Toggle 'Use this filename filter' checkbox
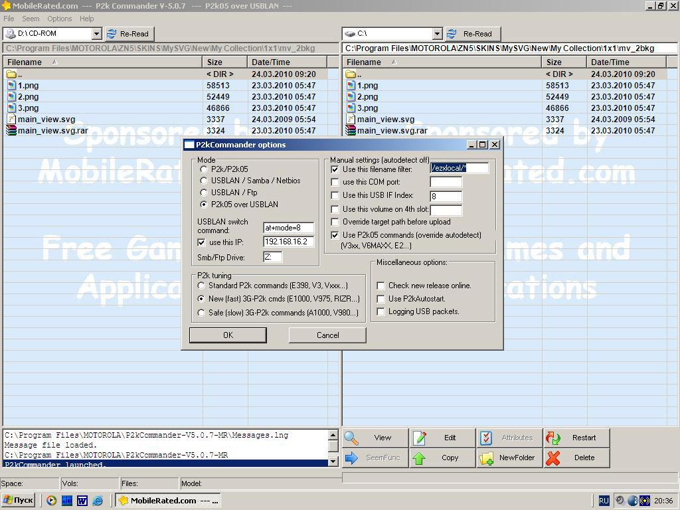 335,169
